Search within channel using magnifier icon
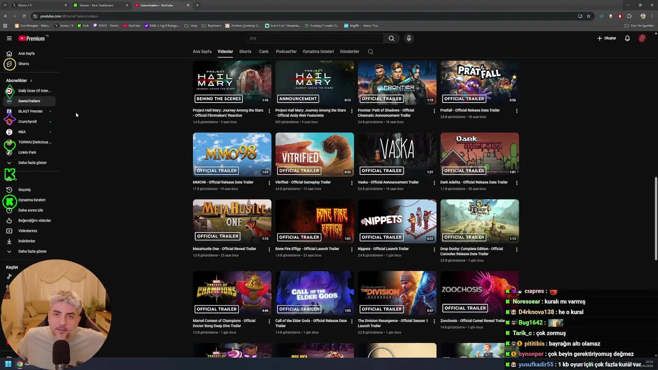This screenshot has height=370, width=658. pos(370,51)
